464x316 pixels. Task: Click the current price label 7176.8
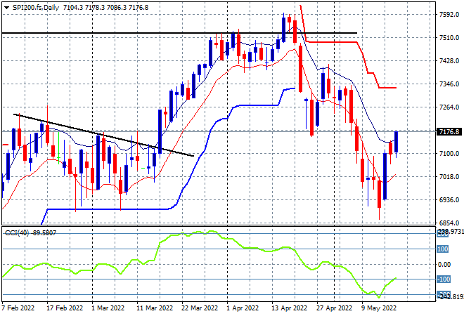449,131
